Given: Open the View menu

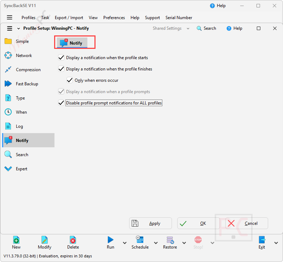Looking at the screenshot, I should click(x=93, y=18).
